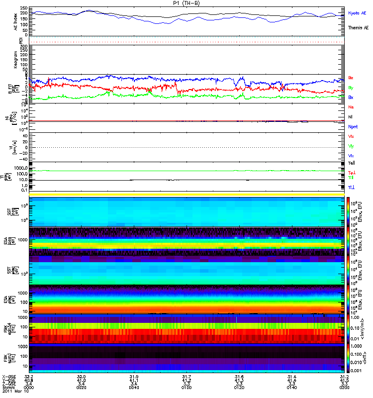
Task: Select the 0020 time axis marker
Action: (x=82, y=388)
